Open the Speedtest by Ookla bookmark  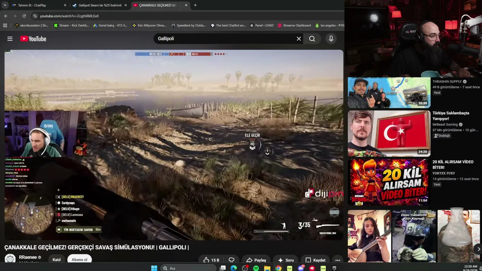(188, 25)
